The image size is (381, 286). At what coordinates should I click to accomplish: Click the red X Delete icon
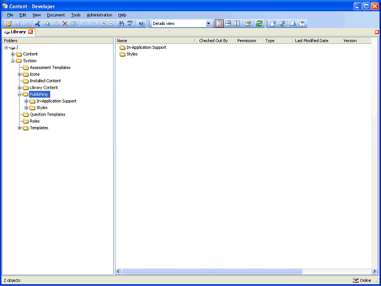(65, 24)
